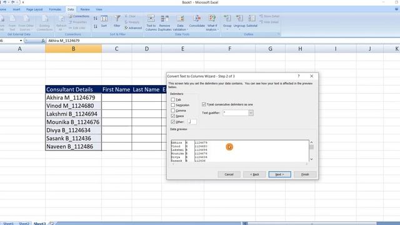
Task: Check the Tab delimiter checkbox
Action: [173, 99]
